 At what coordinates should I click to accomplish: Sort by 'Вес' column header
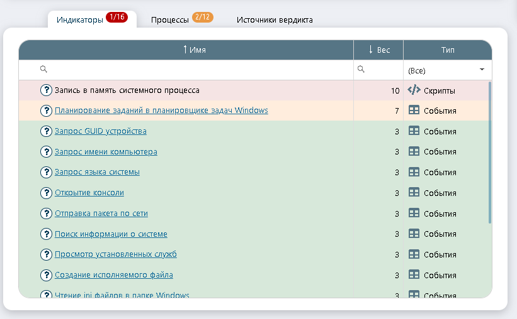coord(378,50)
